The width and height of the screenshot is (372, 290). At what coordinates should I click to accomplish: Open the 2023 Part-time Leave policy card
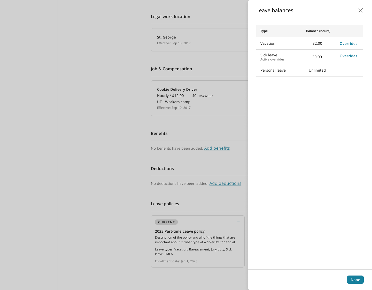198,241
